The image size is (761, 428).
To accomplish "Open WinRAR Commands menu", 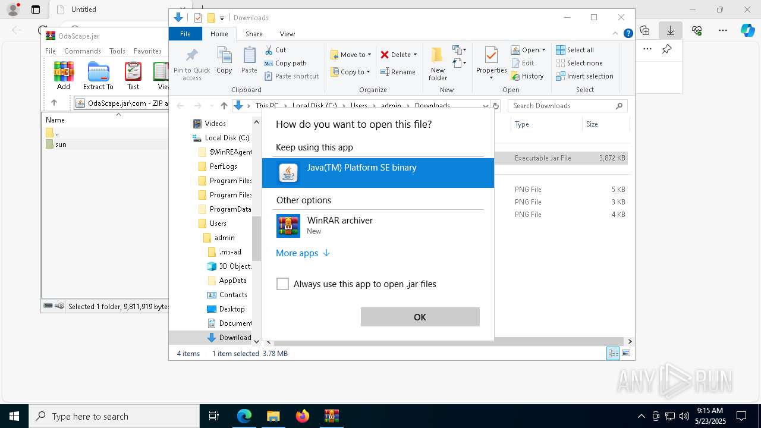I will tap(83, 51).
